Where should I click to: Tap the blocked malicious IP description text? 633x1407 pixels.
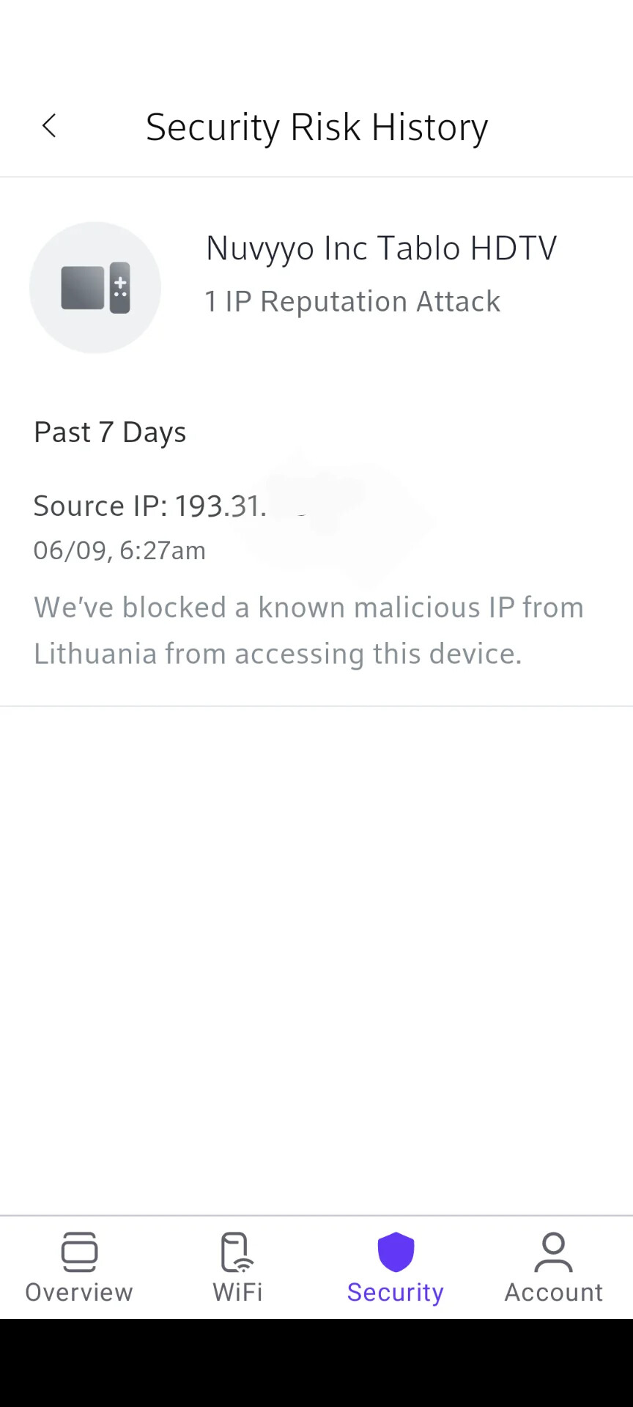[308, 630]
